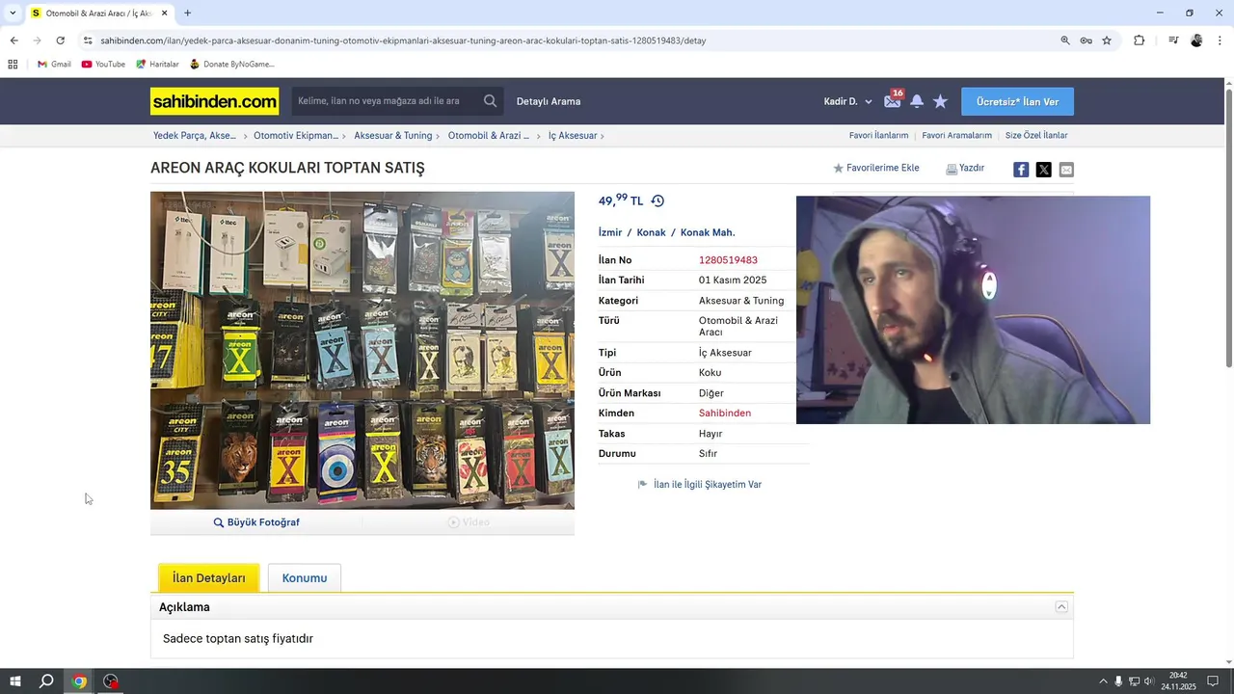
Task: Open favorites star icon in header
Action: [940, 101]
